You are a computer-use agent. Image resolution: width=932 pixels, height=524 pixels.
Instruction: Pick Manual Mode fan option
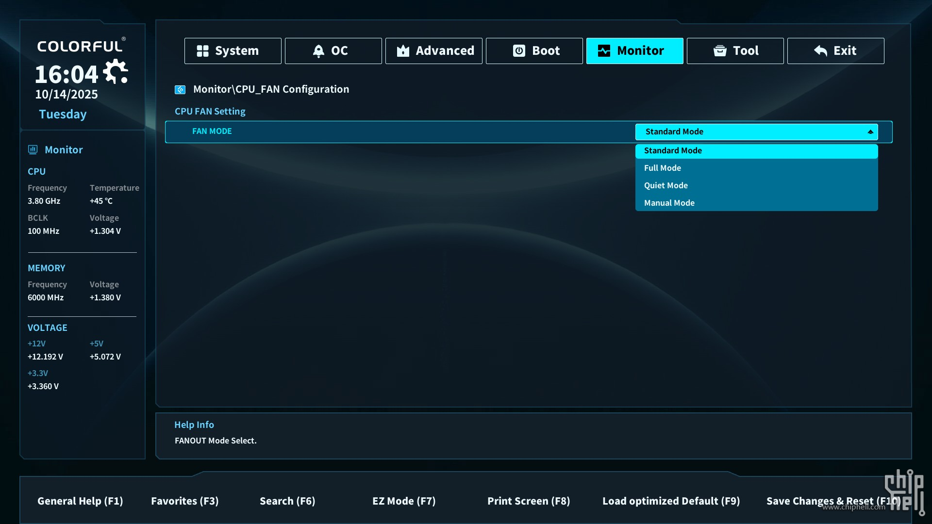(x=669, y=203)
